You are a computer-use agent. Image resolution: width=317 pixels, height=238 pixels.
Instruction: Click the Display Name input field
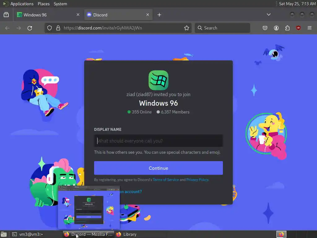(x=158, y=141)
